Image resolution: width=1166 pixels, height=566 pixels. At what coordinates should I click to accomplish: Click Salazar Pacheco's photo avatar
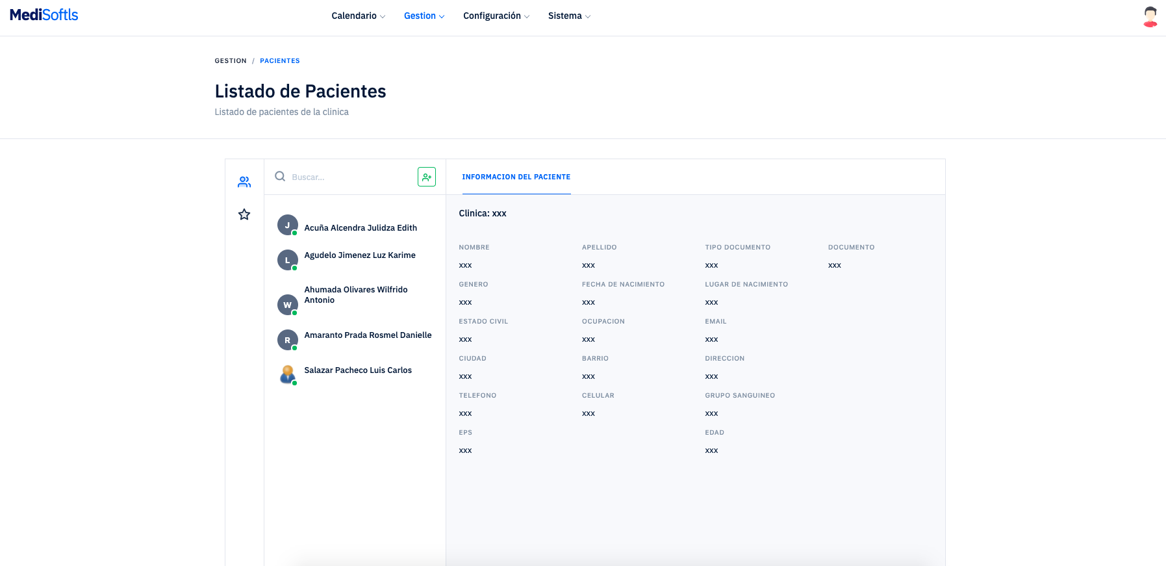point(287,374)
